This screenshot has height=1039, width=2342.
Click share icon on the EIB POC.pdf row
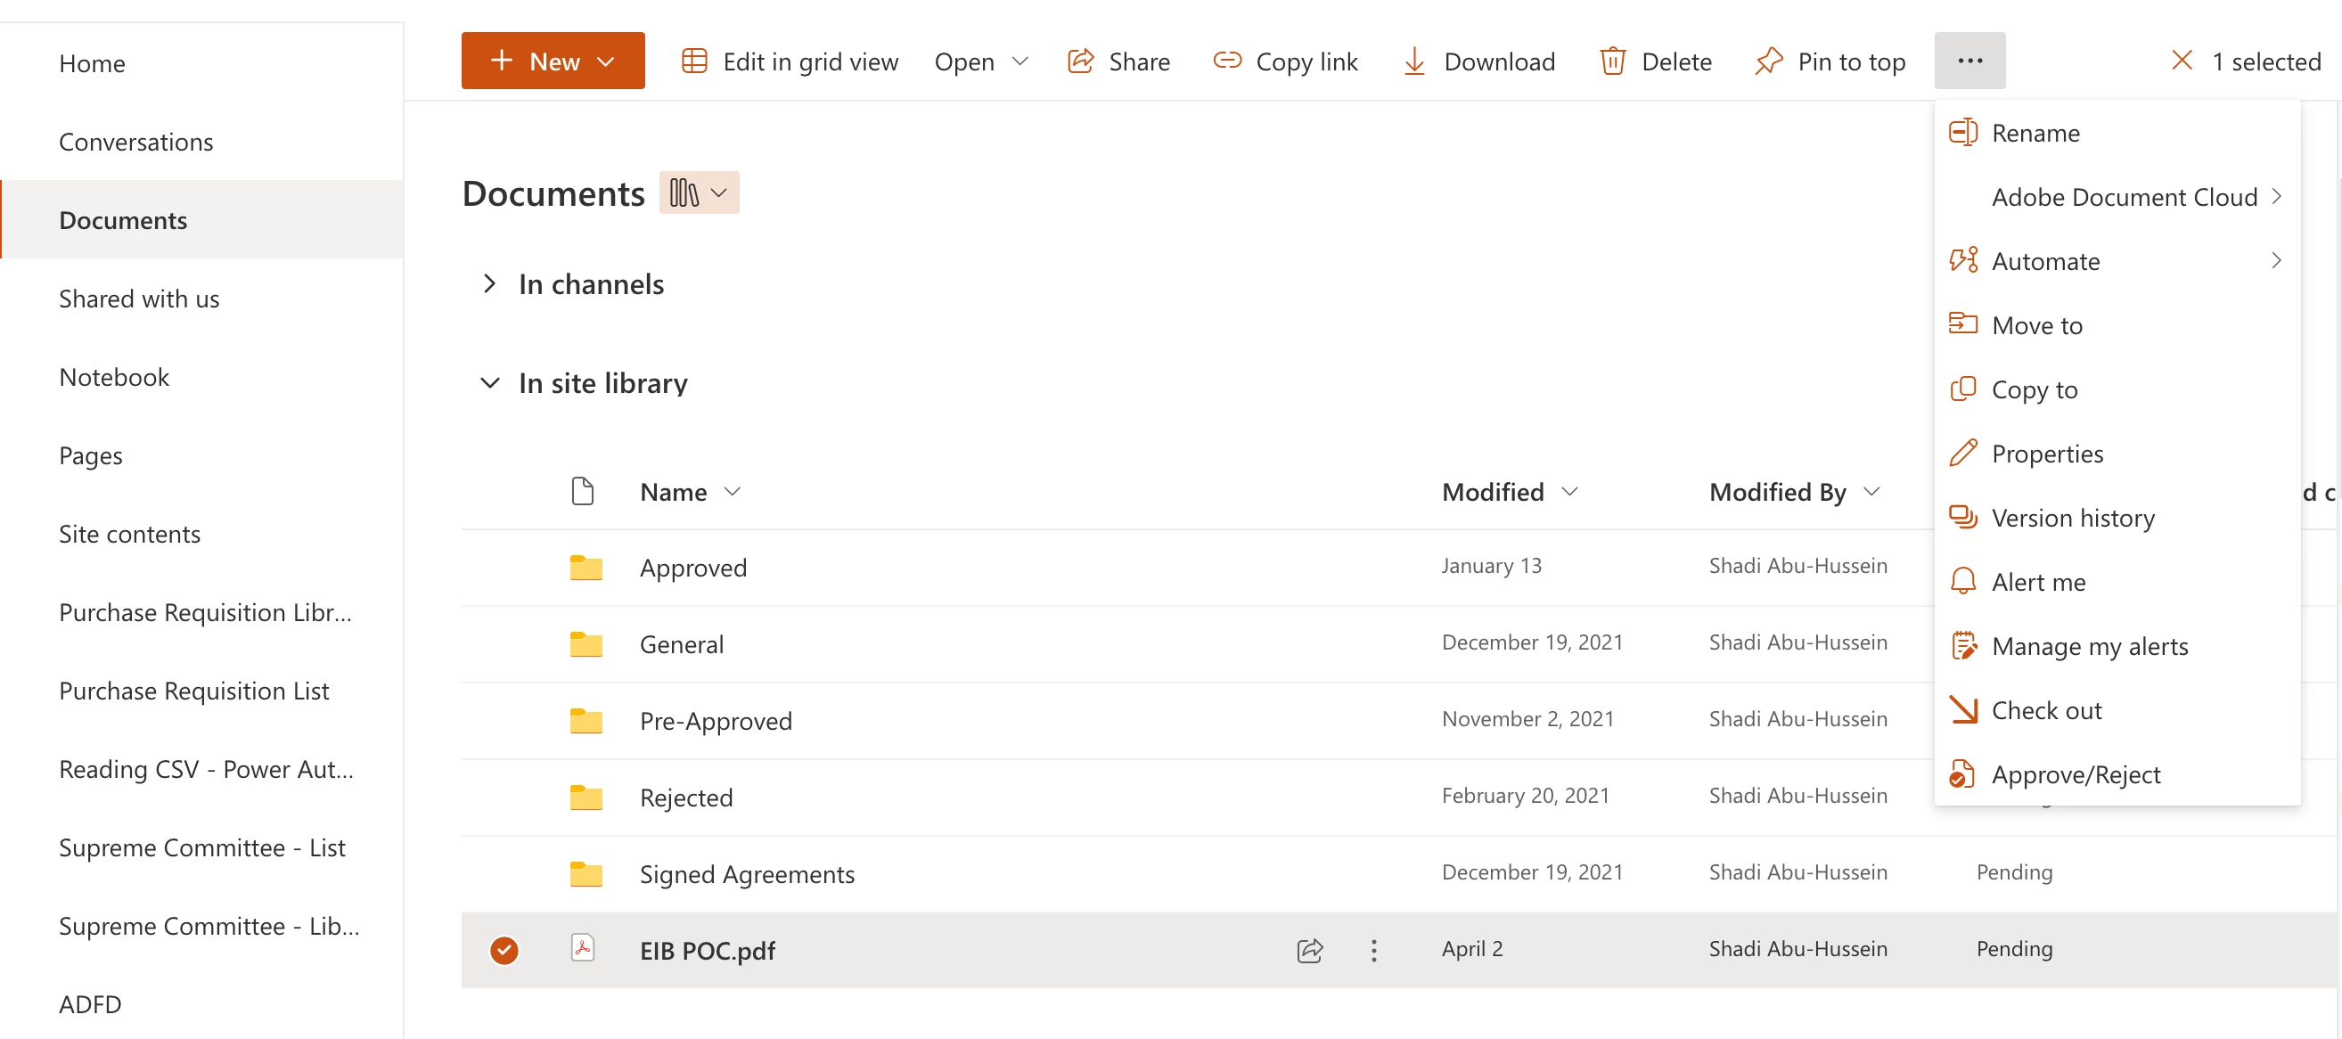click(1309, 950)
